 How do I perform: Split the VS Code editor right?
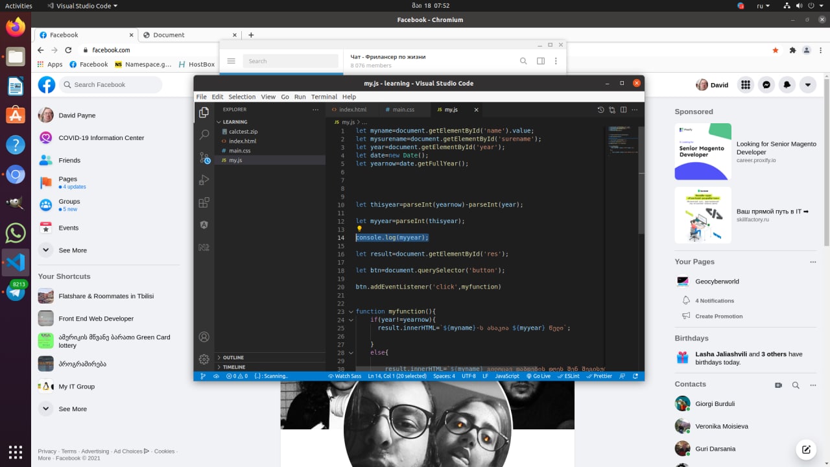(623, 110)
